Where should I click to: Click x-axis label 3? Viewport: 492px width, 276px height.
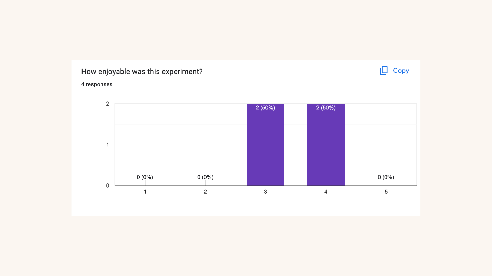click(x=265, y=192)
